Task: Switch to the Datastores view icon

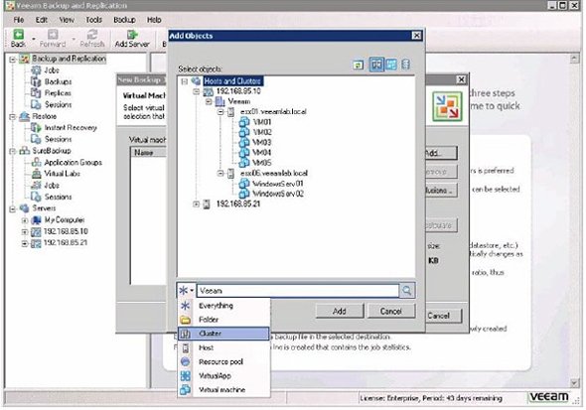Action: (x=405, y=65)
